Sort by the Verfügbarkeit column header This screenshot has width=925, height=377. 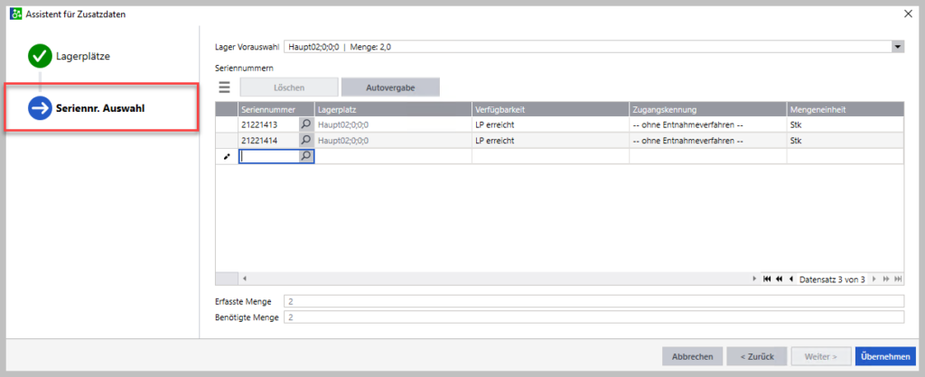point(549,109)
